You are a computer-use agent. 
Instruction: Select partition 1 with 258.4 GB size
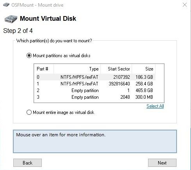tap(96, 84)
